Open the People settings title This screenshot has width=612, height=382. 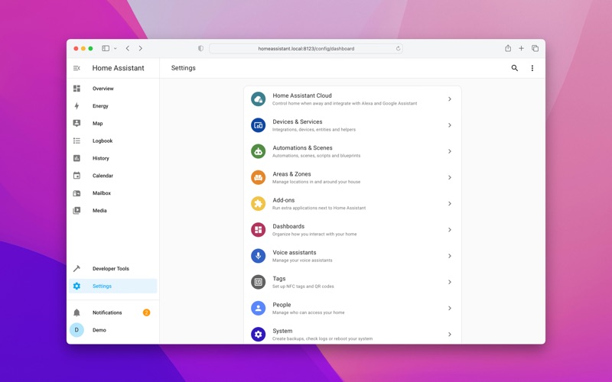282,304
